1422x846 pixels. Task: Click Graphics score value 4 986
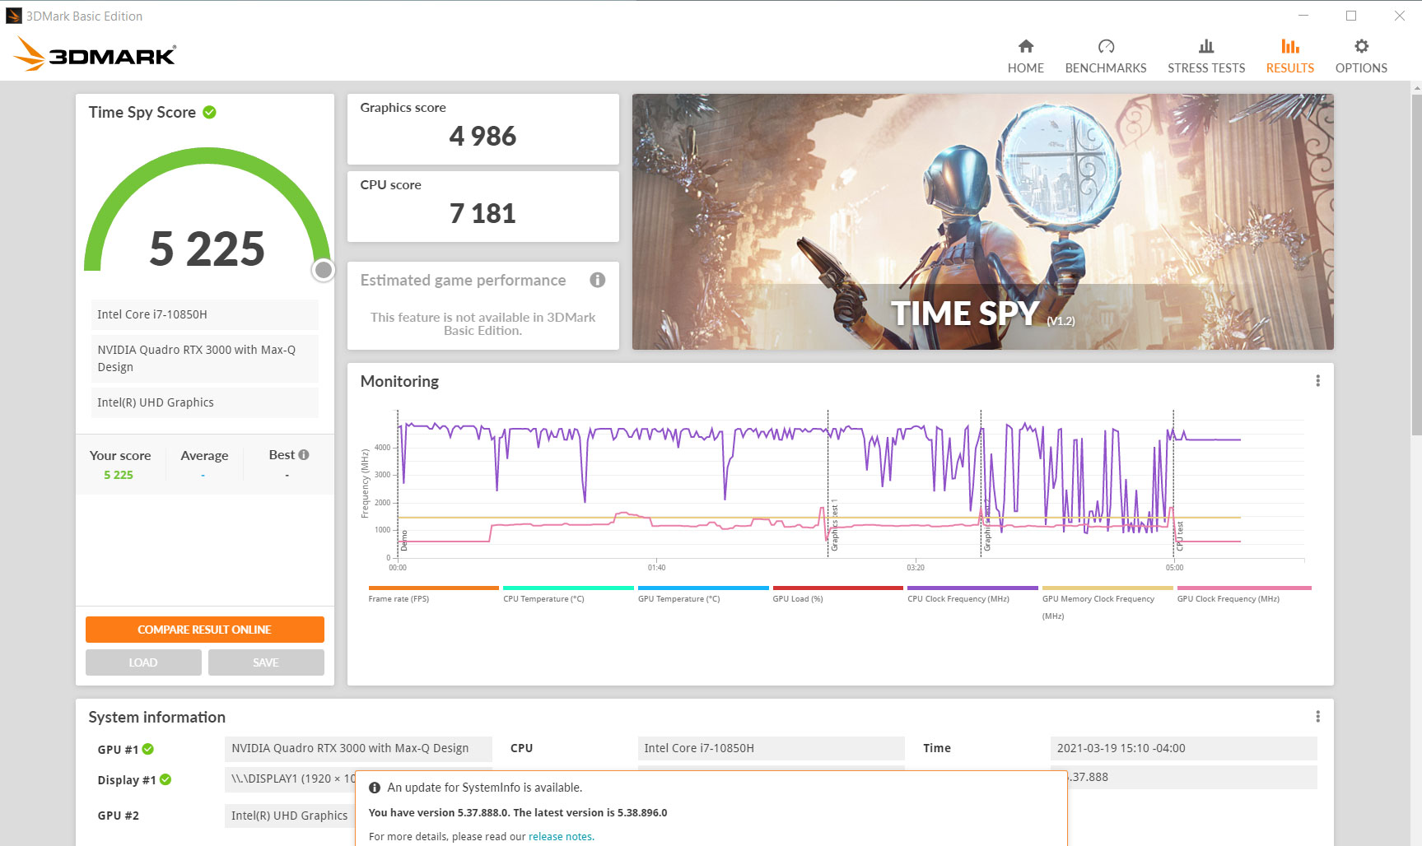click(483, 136)
